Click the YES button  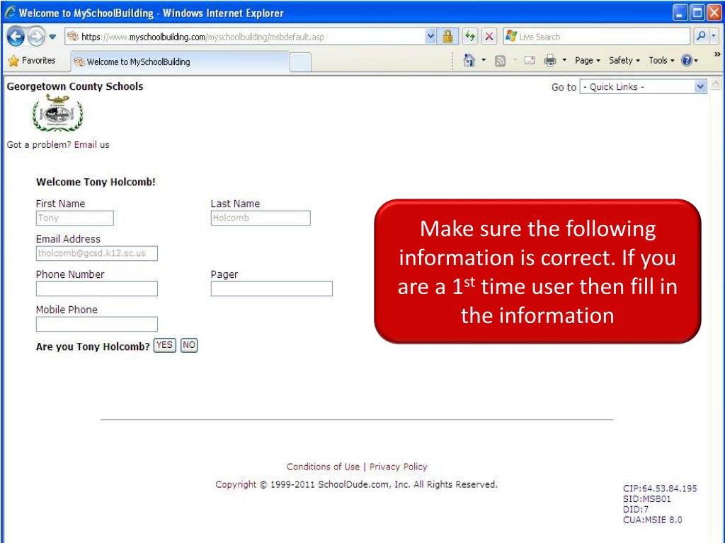[164, 345]
